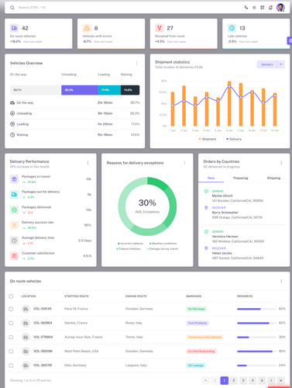Toggle Damage during transit legend item
Viewport: 292px width, 388px height.
pyautogui.click(x=163, y=249)
